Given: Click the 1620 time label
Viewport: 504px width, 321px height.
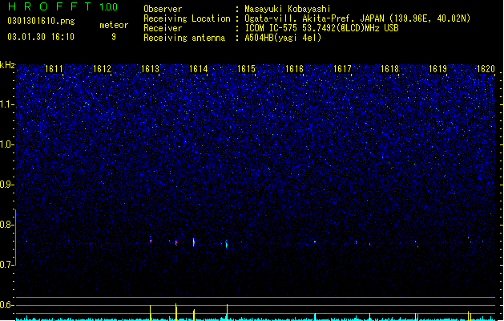Looking at the screenshot, I should tap(486, 69).
